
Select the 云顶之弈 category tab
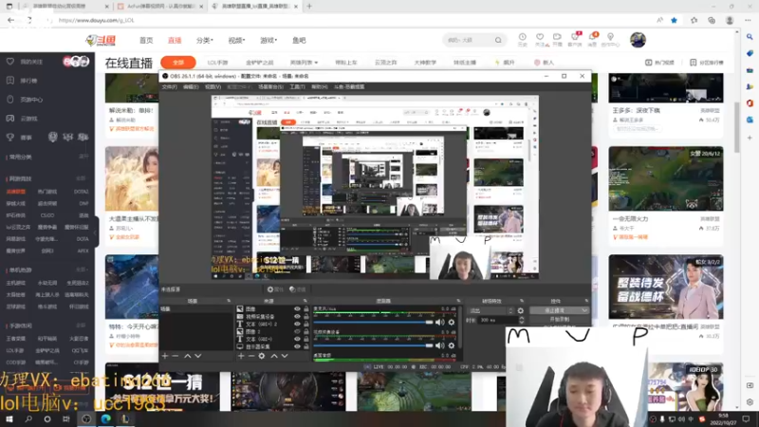(x=386, y=63)
